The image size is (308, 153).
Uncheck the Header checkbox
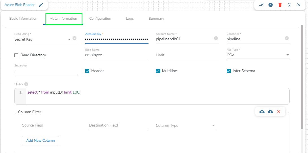coord(87,71)
